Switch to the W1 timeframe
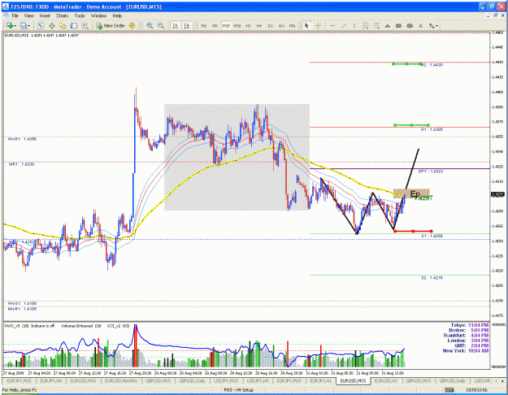This screenshot has width=508, height=395. click(281, 25)
